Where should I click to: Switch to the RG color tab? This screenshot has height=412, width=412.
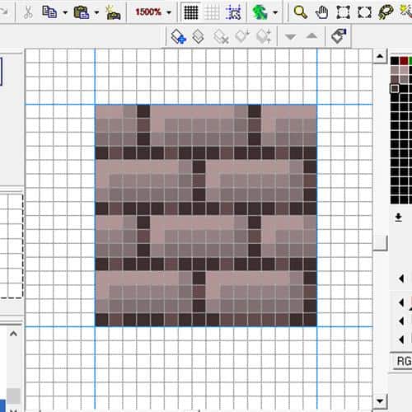coord(404,361)
